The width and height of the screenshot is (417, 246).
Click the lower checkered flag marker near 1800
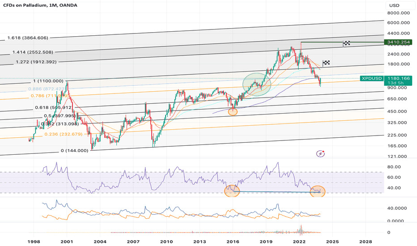(326, 63)
